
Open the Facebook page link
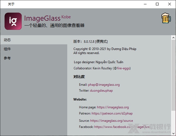click(x=122, y=127)
